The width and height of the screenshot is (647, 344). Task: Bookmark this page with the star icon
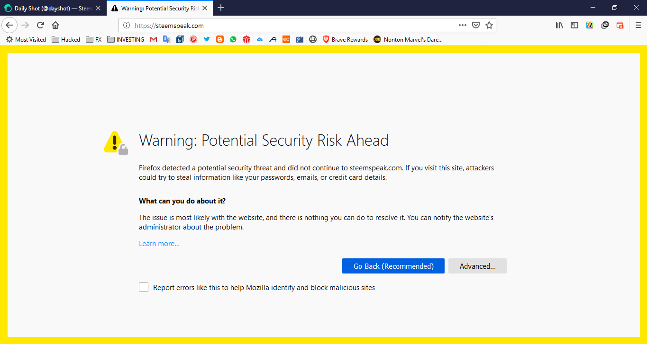(x=489, y=25)
